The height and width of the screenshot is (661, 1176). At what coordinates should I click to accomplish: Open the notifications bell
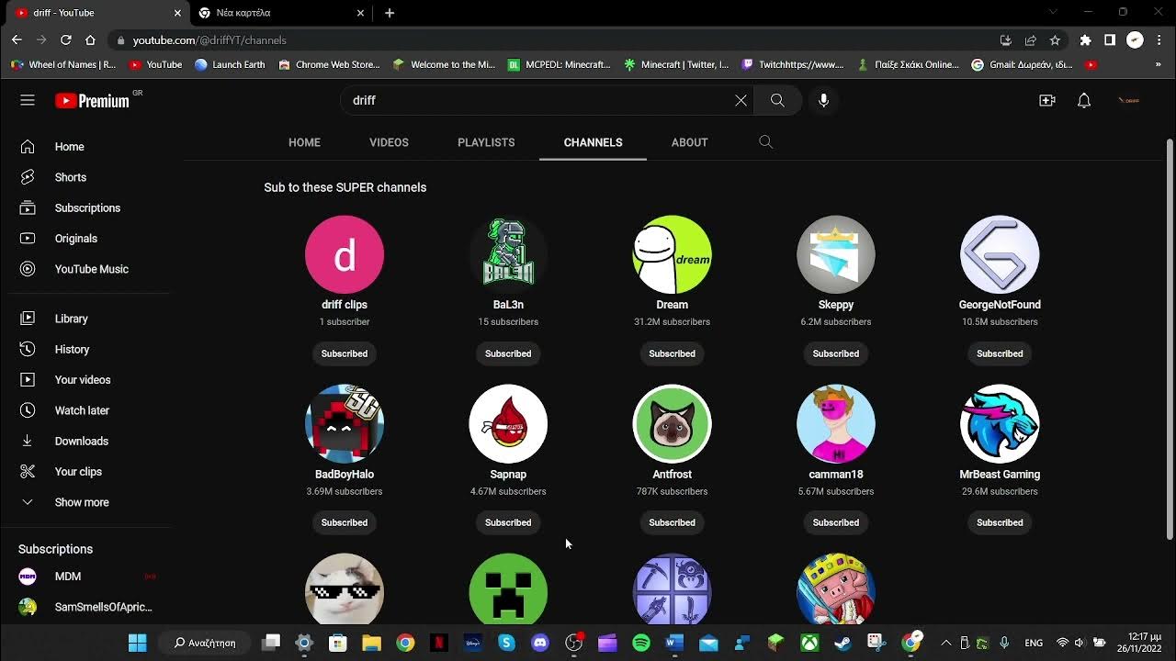coord(1084,100)
